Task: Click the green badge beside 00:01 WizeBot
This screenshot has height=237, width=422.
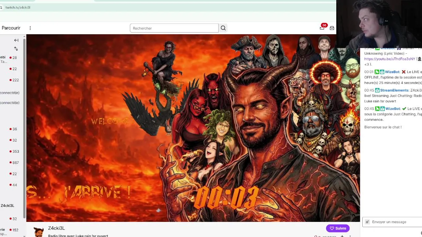Action: tap(377, 72)
